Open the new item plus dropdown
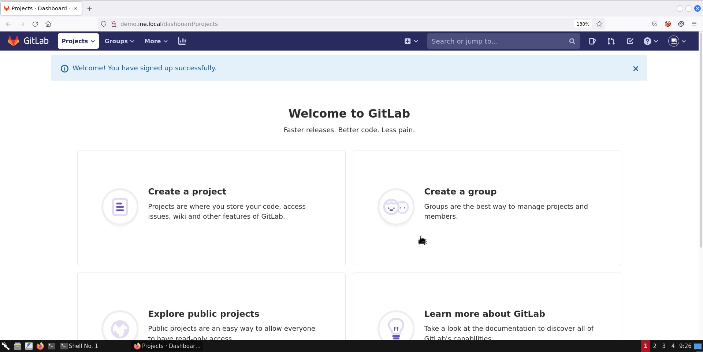The height and width of the screenshot is (352, 703). tap(411, 41)
